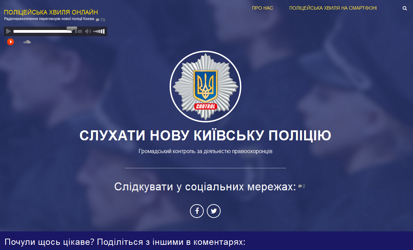The width and height of the screenshot is (413, 250).
Task: Click text Громадський контроль за діяльністю правоохоронців
Action: tap(205, 151)
